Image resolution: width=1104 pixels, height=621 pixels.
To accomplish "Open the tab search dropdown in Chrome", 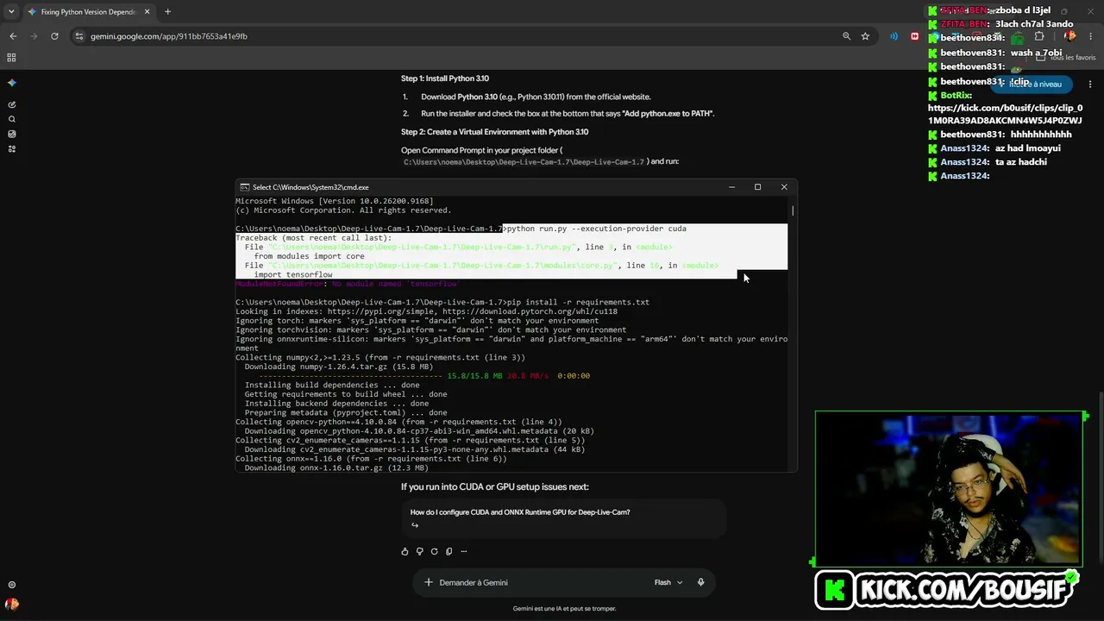I will point(11,12).
